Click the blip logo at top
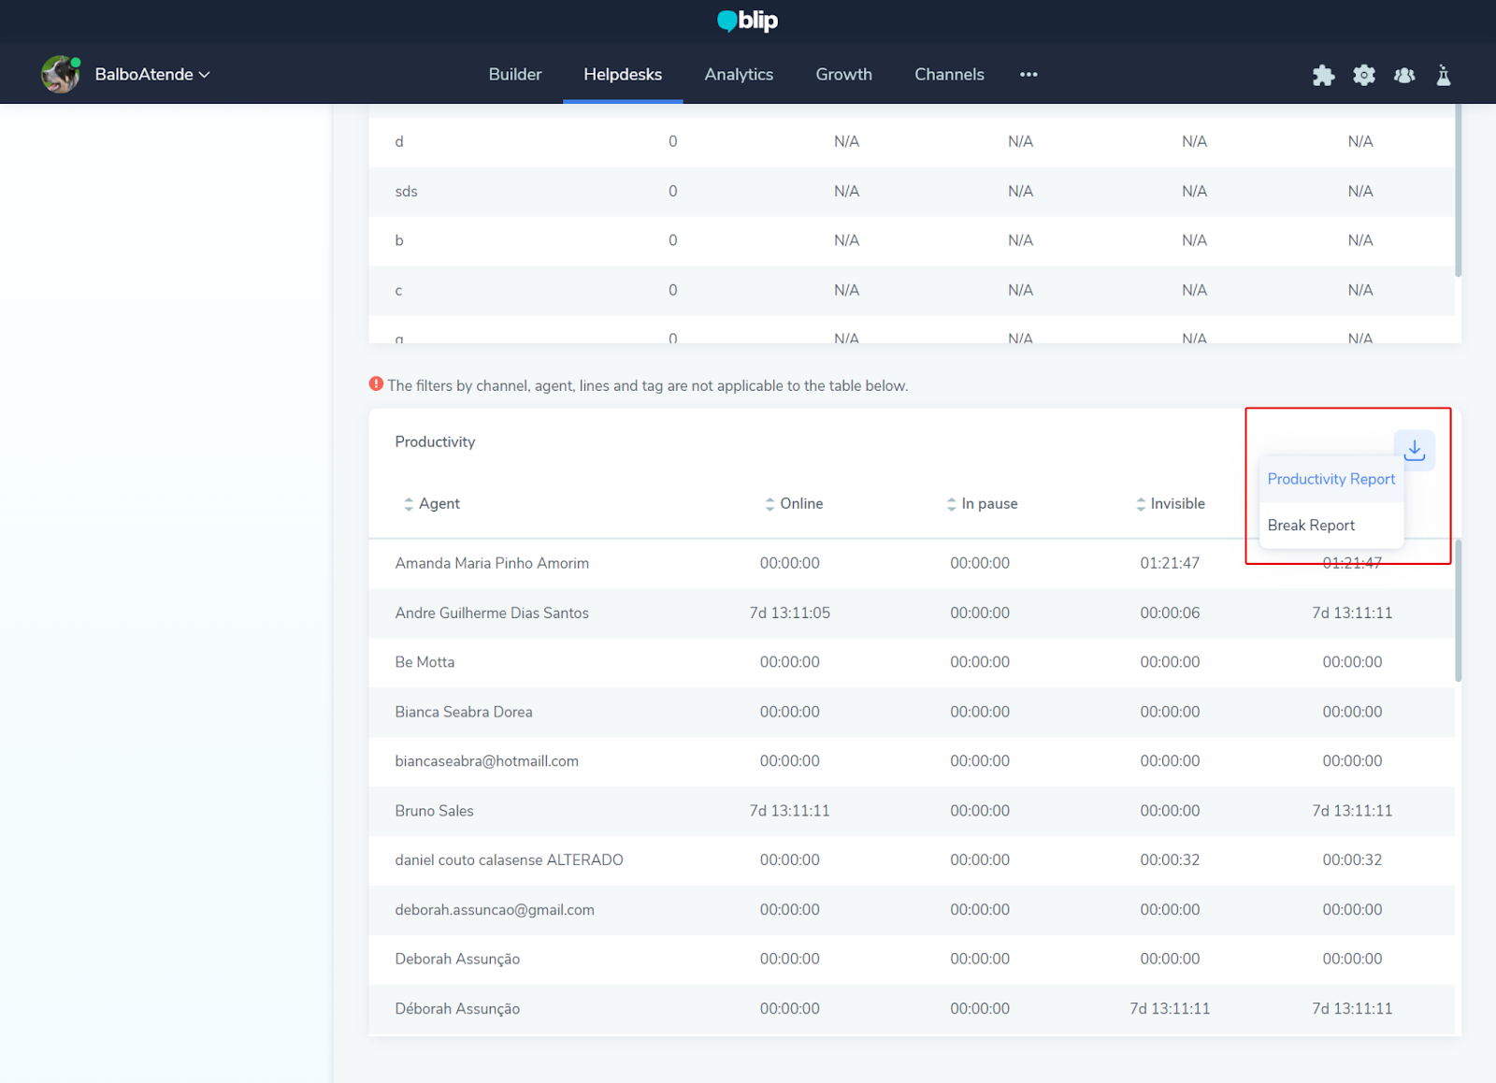This screenshot has height=1083, width=1496. [x=747, y=21]
